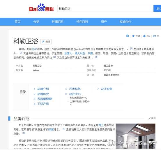Image resolution: width=161 pixels, height=150 pixels.
Task: Click the infobox value 美国威斯康辛州
Action: [112, 75]
